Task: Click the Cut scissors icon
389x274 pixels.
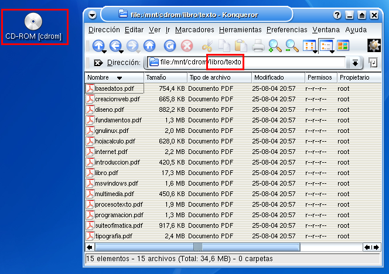Action: click(207, 46)
